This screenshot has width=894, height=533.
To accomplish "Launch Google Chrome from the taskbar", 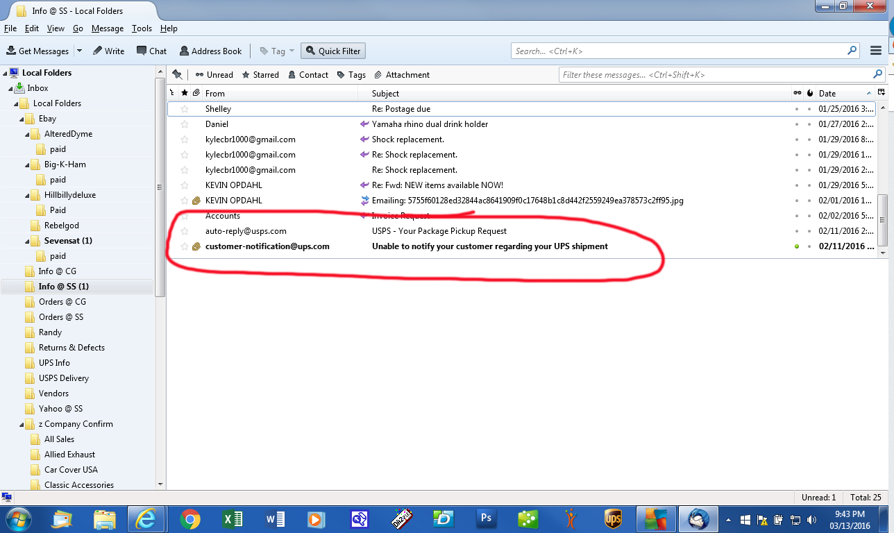I will (190, 518).
